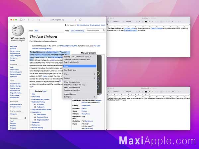Select the Article tab
The width and height of the screenshot is (199, 149).
coord(31,31)
